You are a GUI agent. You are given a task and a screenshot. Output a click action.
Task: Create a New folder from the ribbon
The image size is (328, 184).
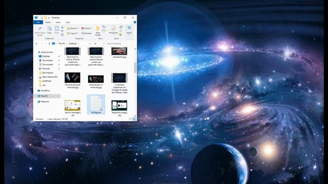click(98, 31)
